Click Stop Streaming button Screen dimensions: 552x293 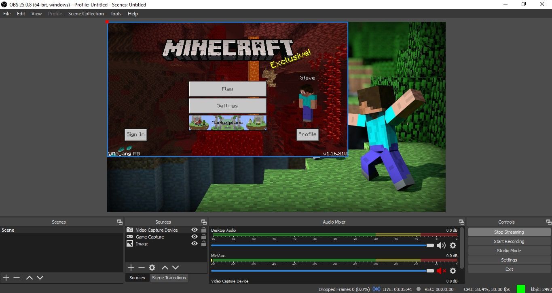click(x=509, y=232)
